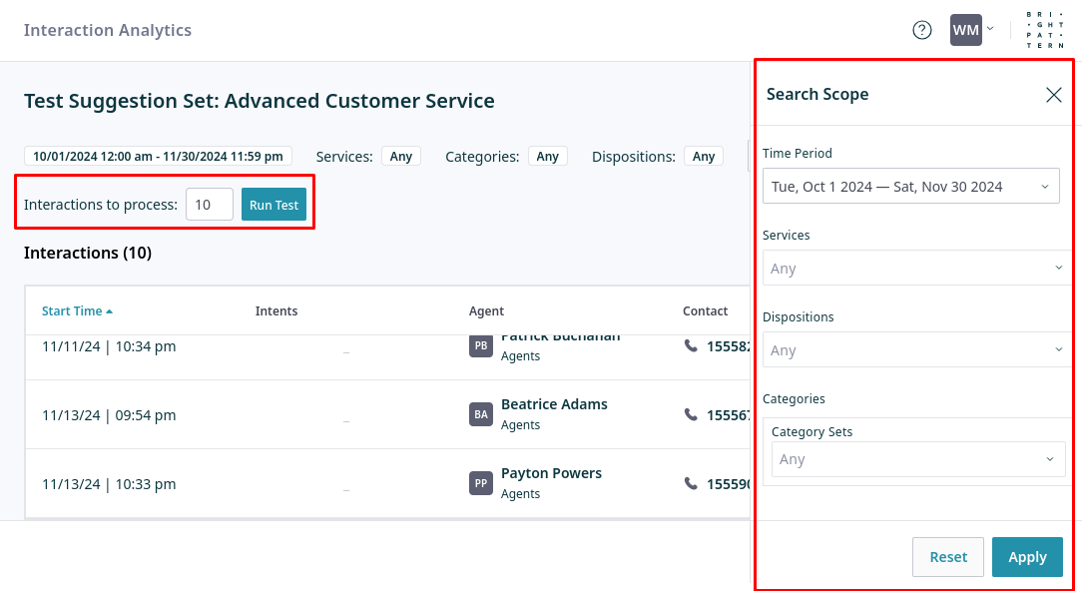Open the Dispositions dropdown in Search Scope
1082x591 pixels.
click(x=910, y=350)
